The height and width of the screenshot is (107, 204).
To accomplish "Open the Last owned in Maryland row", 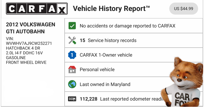I will (x=134, y=84).
